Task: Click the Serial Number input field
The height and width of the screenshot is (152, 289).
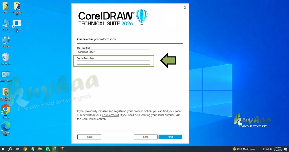Action: (113, 62)
